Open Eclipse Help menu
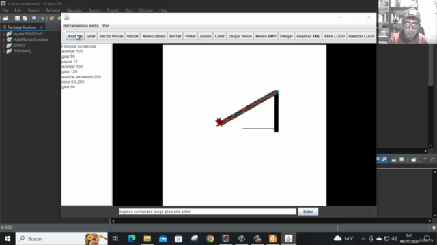The height and width of the screenshot is (245, 437). click(163, 10)
